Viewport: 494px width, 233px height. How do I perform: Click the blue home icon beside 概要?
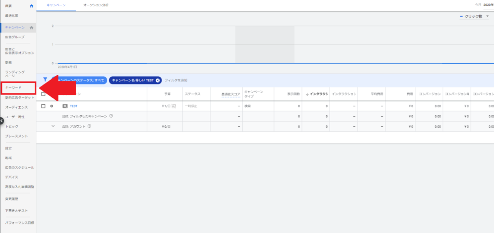[31, 6]
